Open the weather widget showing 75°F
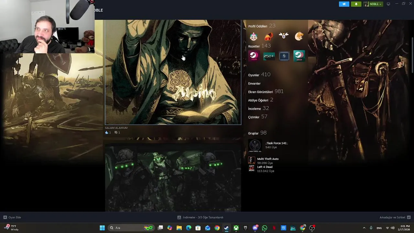Image resolution: width=414 pixels, height=233 pixels. point(12,228)
